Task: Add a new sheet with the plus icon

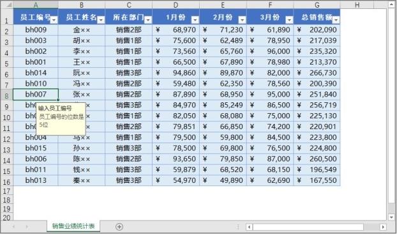Action: tap(119, 226)
